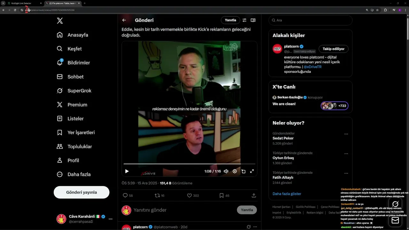This screenshot has height=230, width=409.
Task: Click the reply icon with 58
Action: pyautogui.click(x=128, y=195)
